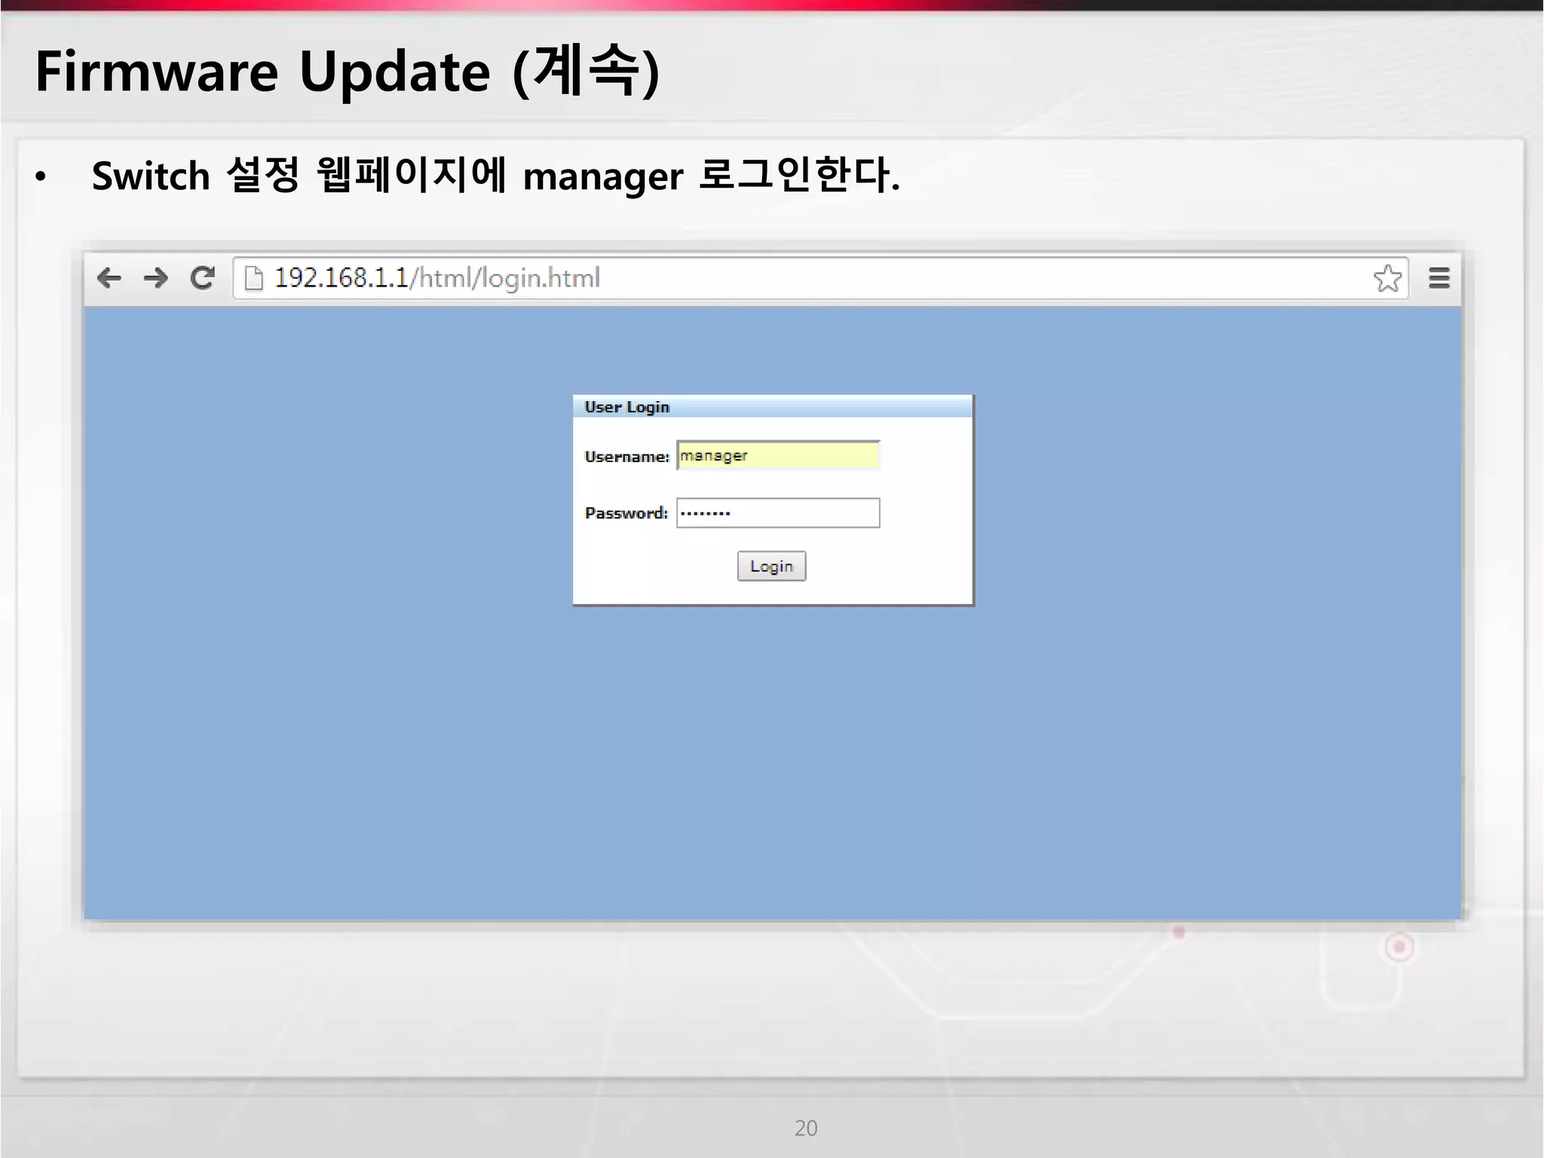Reload the login page
This screenshot has height=1158, width=1544.
[202, 278]
